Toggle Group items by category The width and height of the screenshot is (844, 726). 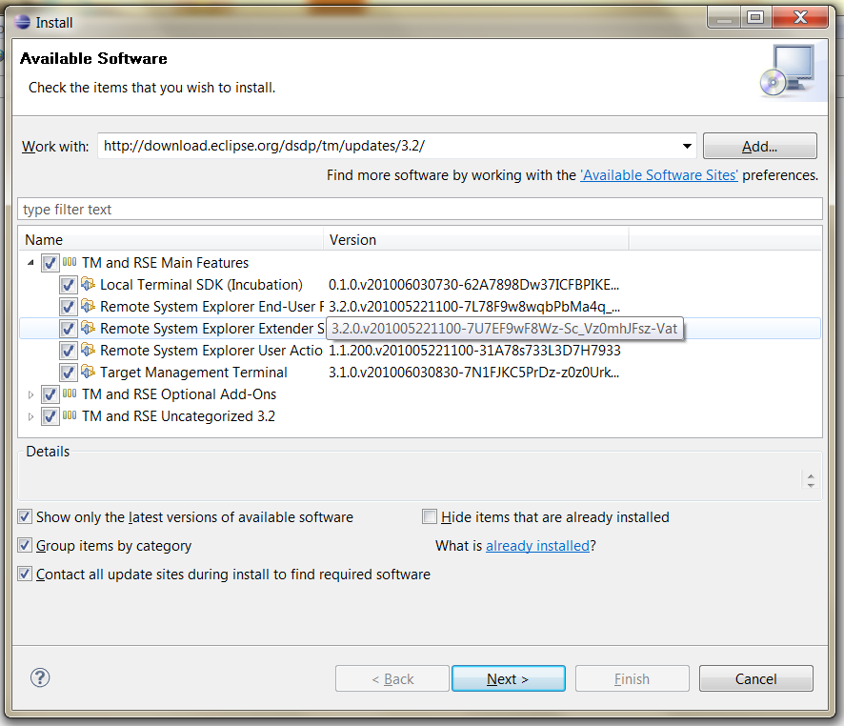pyautogui.click(x=25, y=545)
